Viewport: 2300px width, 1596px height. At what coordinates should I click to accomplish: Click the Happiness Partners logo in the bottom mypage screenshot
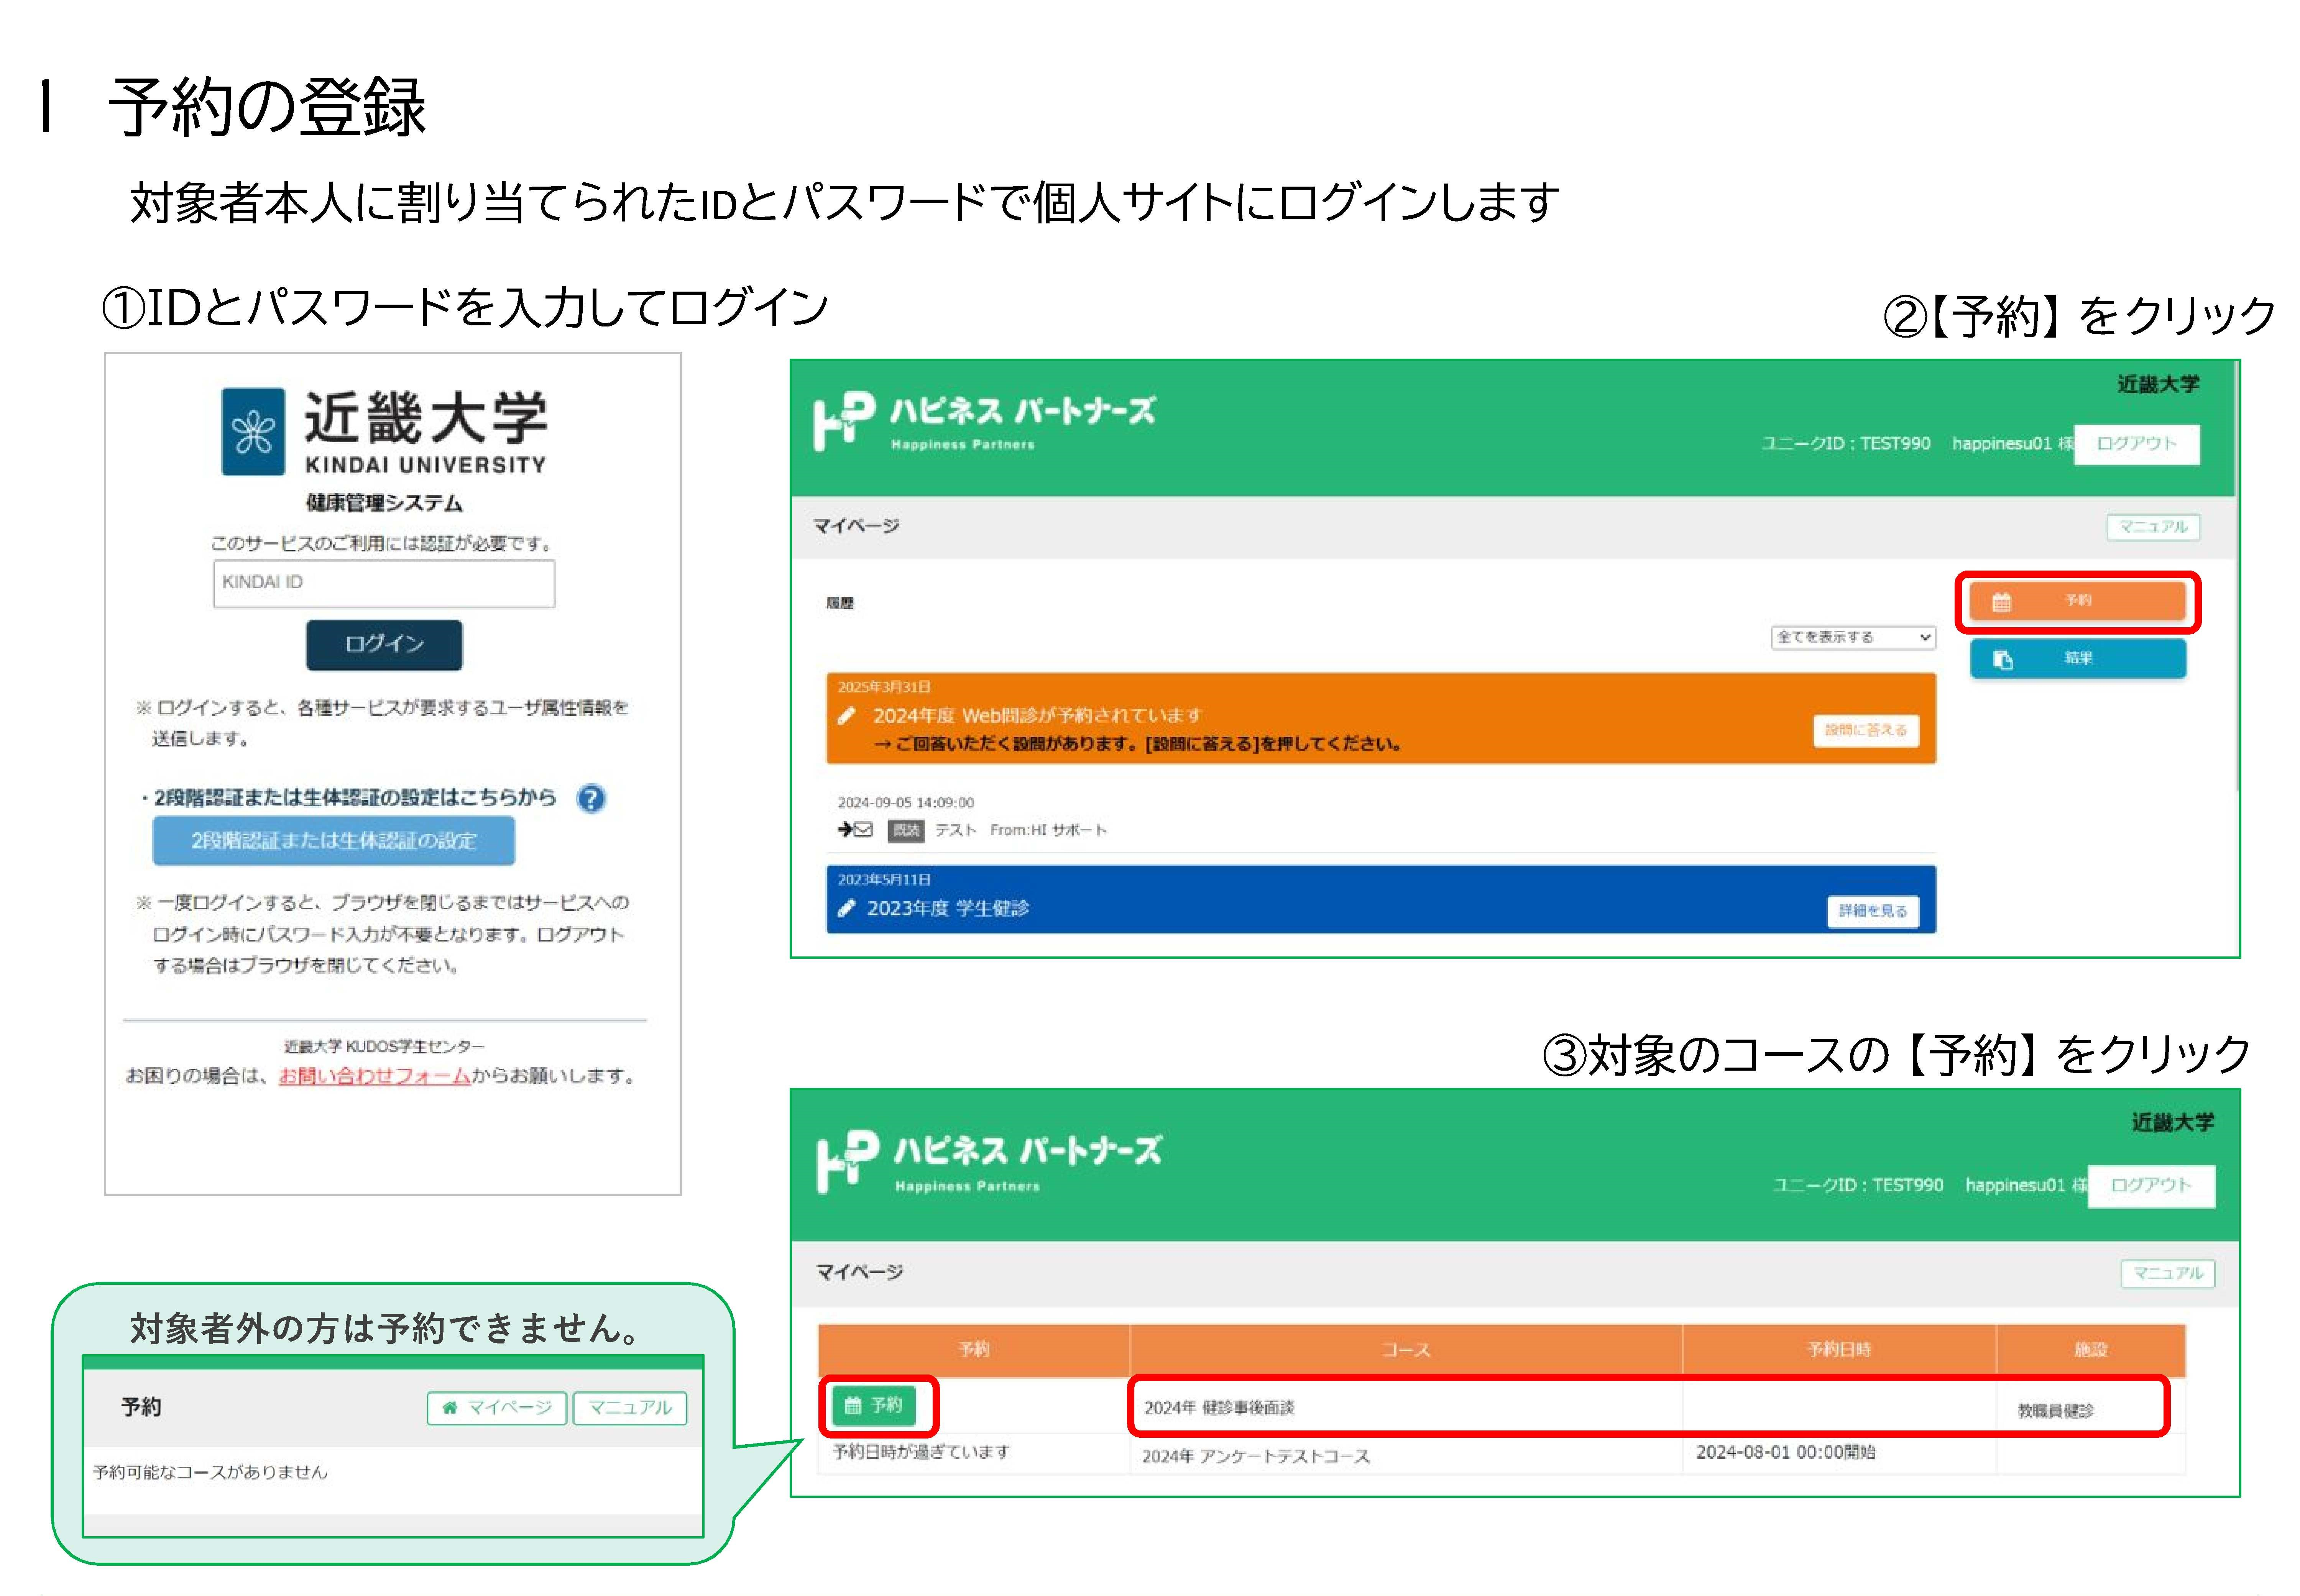(x=989, y=1161)
